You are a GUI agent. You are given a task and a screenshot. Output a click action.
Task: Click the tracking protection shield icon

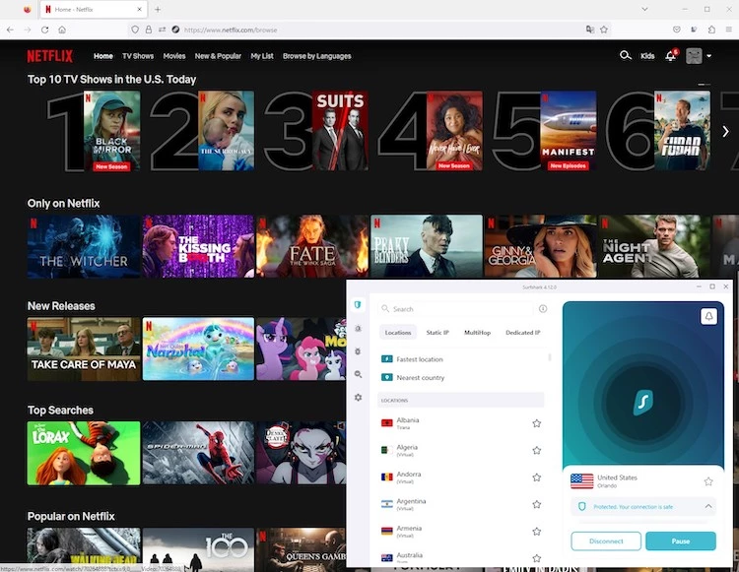pyautogui.click(x=135, y=30)
